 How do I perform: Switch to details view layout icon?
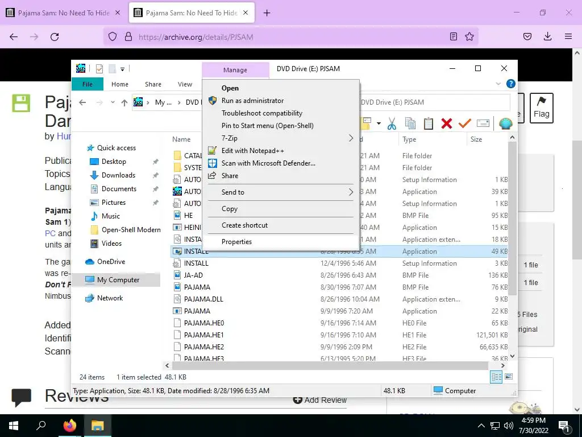pos(496,377)
